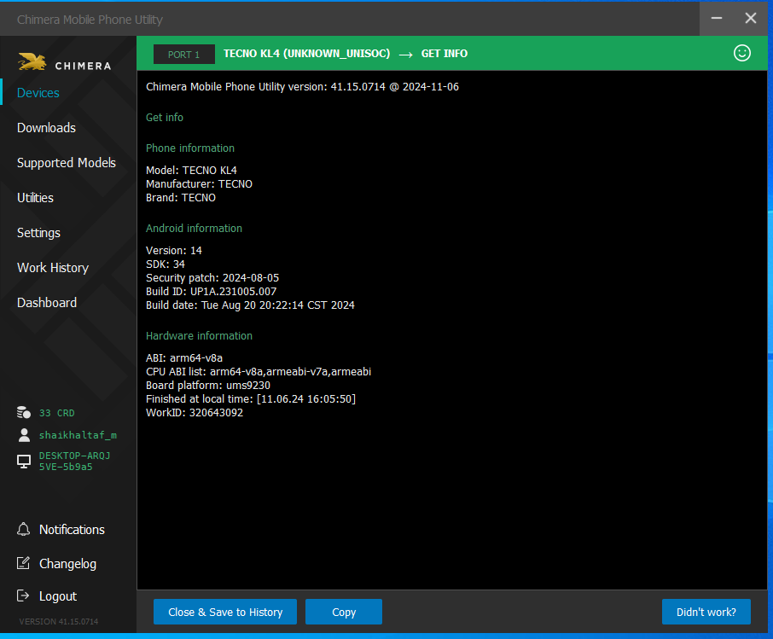Click the Didn't work? button
Screen dimensions: 773x639
[x=706, y=612]
